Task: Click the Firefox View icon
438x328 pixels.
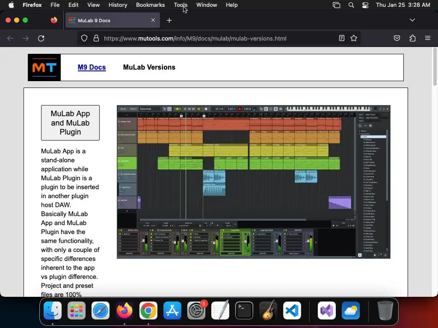Action: (54, 20)
